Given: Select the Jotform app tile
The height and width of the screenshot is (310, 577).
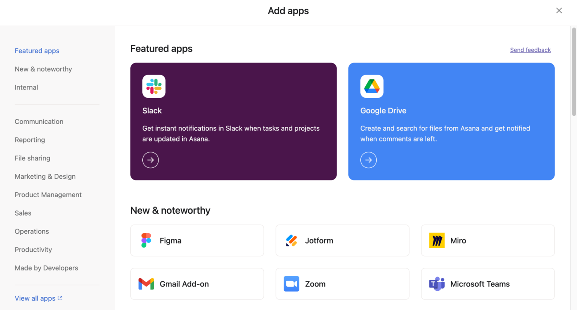Looking at the screenshot, I should (x=342, y=240).
